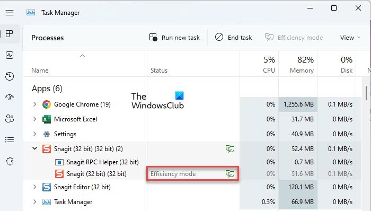Click Run new task

[x=174, y=37]
